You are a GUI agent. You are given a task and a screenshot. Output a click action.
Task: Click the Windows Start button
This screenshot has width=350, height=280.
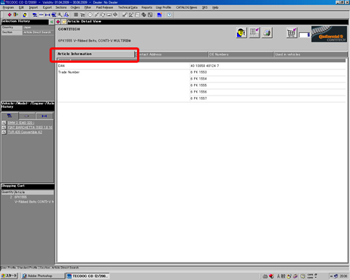(x=9, y=276)
